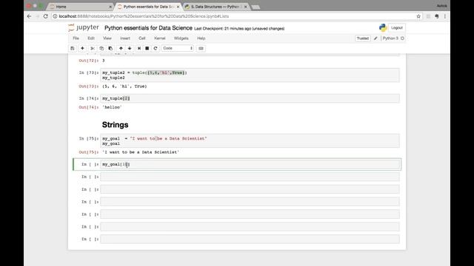Open the Insert menu
The image size is (474, 266).
click(x=125, y=38)
